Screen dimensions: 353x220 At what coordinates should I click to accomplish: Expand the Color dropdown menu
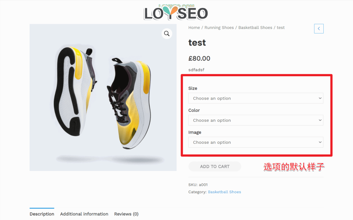point(255,120)
